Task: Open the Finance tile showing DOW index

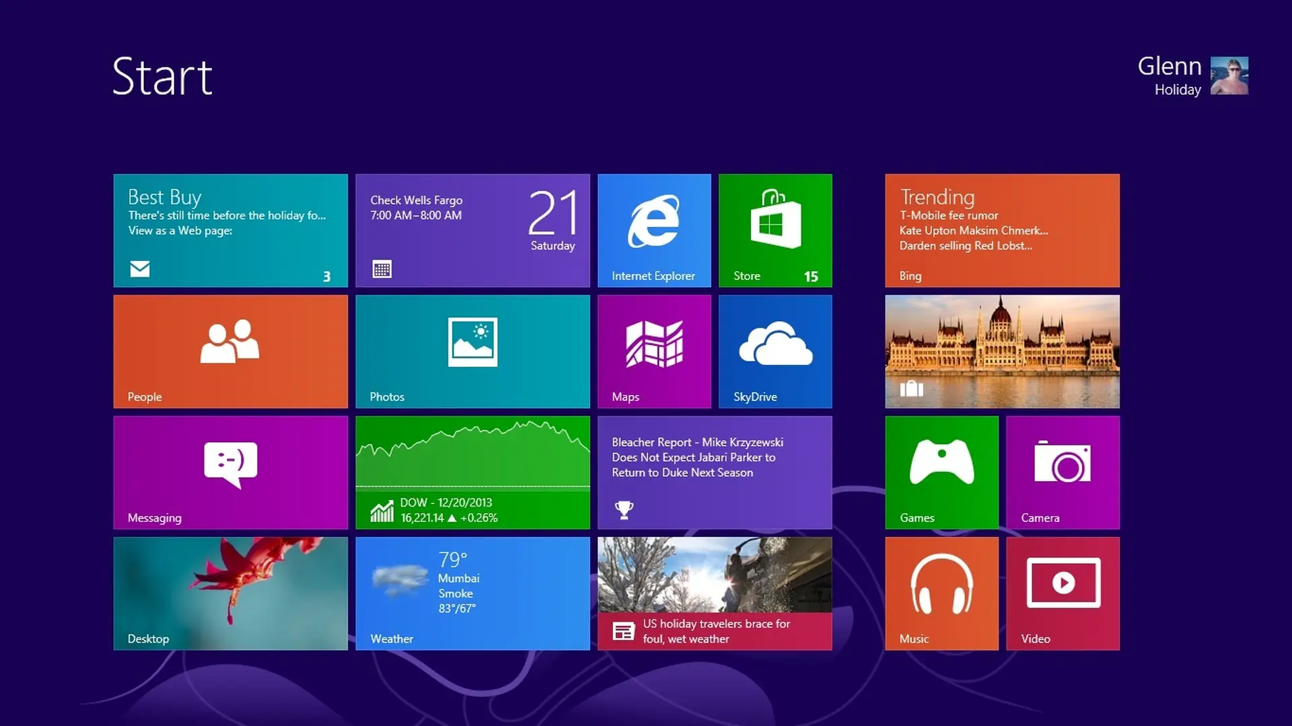Action: click(471, 471)
